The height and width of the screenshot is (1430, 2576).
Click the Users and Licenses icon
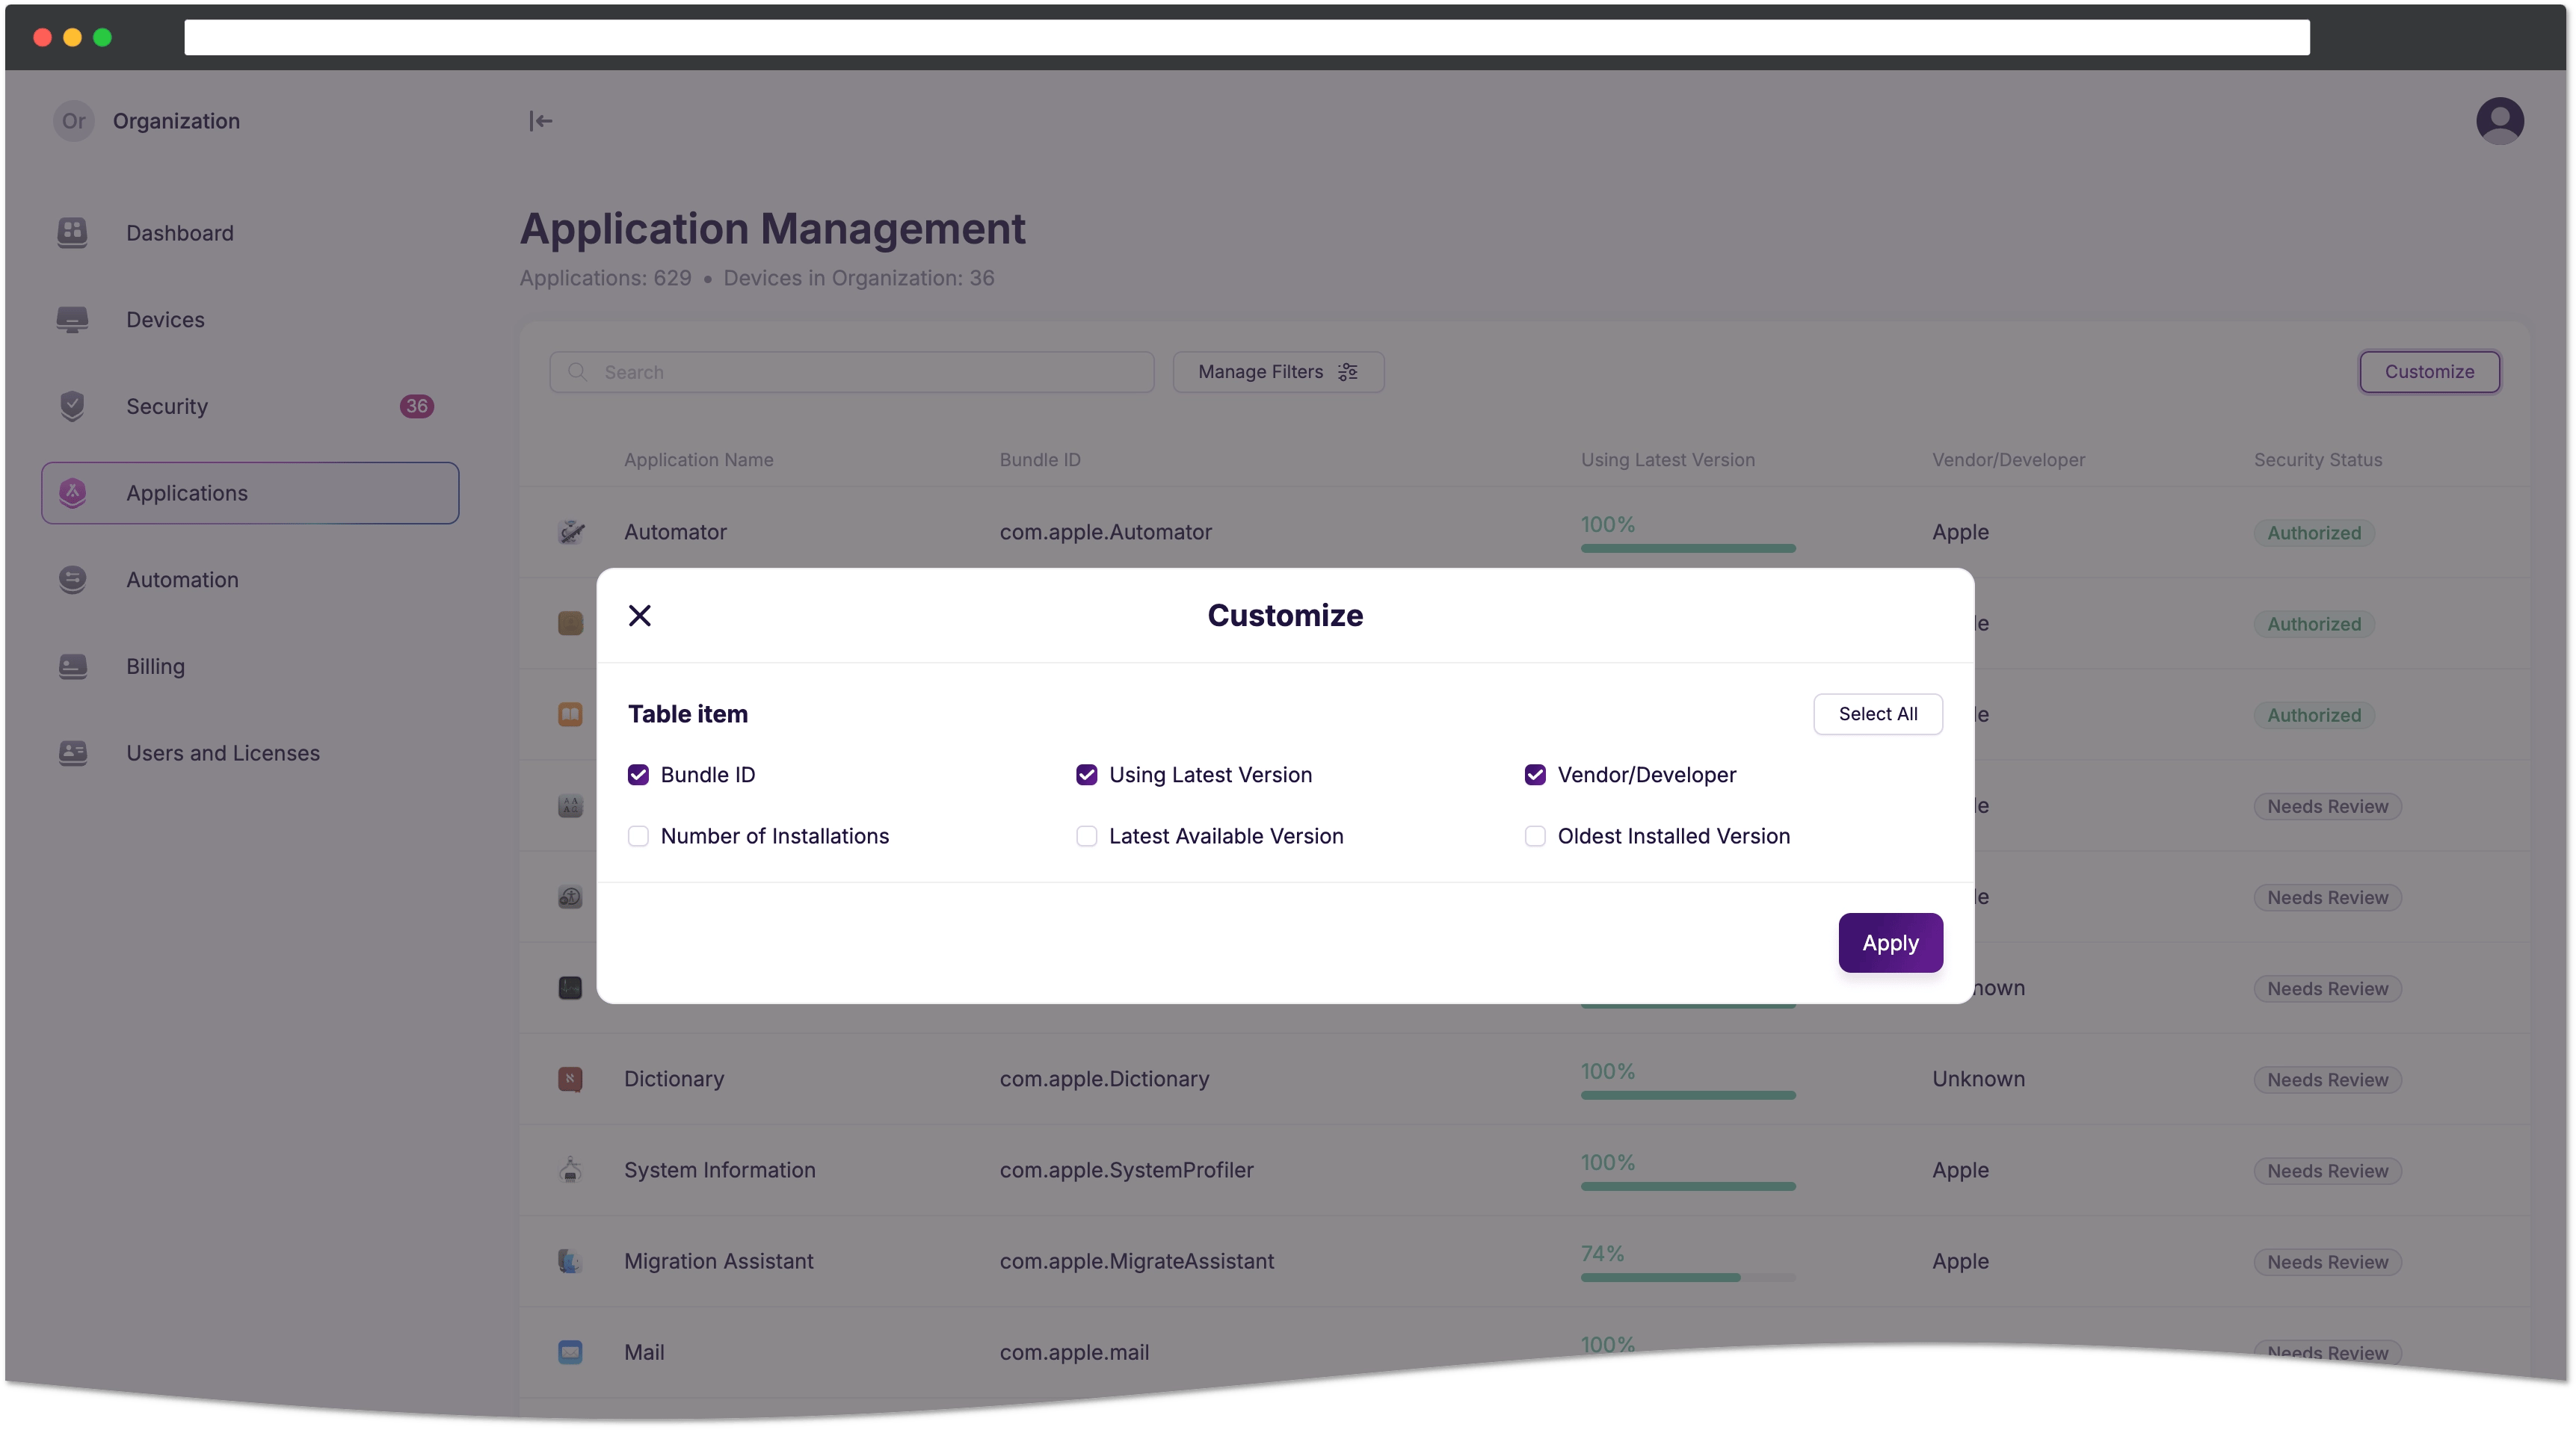point(72,752)
